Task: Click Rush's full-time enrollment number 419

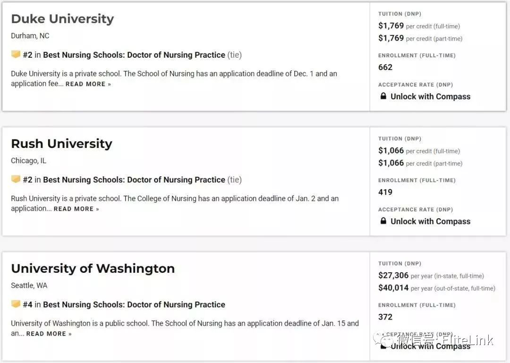Action: tap(385, 192)
